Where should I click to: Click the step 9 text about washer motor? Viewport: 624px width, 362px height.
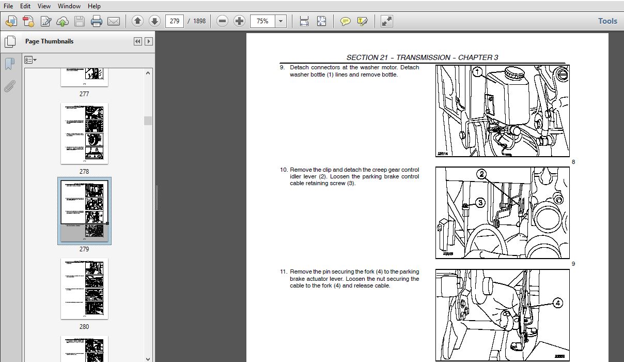(354, 71)
